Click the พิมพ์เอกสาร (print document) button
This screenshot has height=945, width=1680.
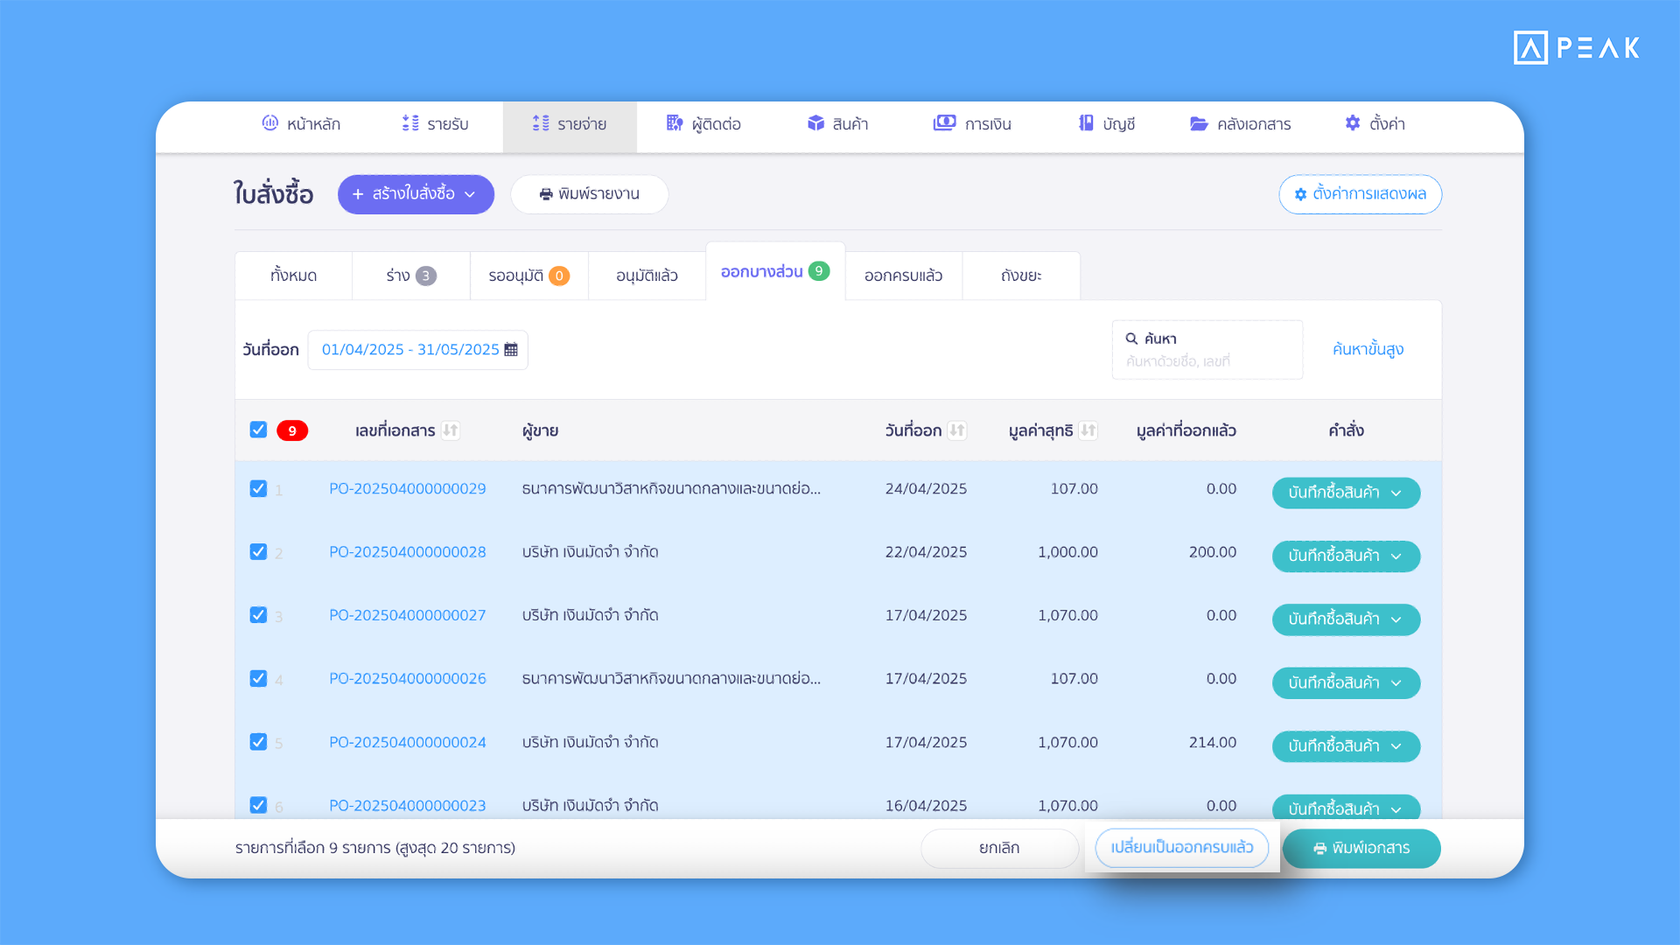point(1361,848)
